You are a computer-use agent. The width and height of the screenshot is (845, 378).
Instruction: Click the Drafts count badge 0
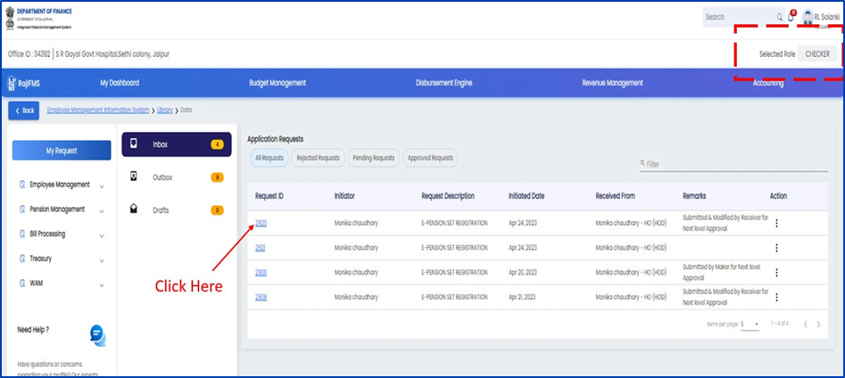(x=217, y=210)
